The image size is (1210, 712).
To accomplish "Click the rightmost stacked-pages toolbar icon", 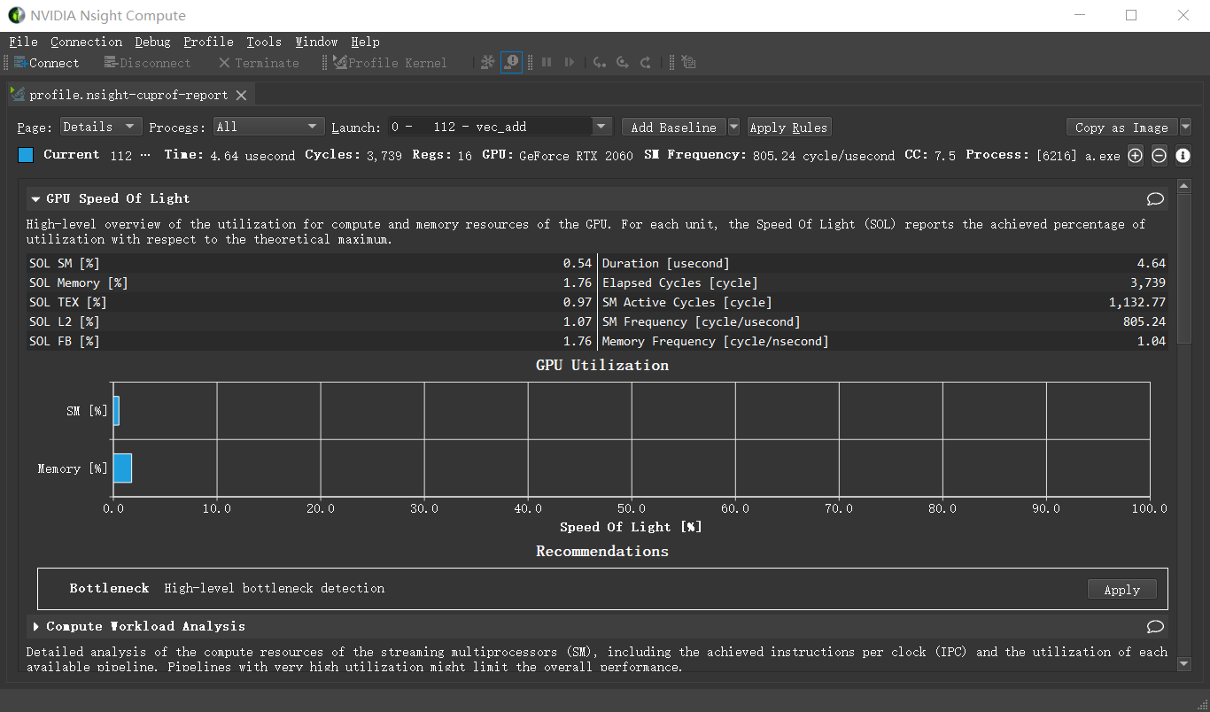I will click(x=689, y=62).
